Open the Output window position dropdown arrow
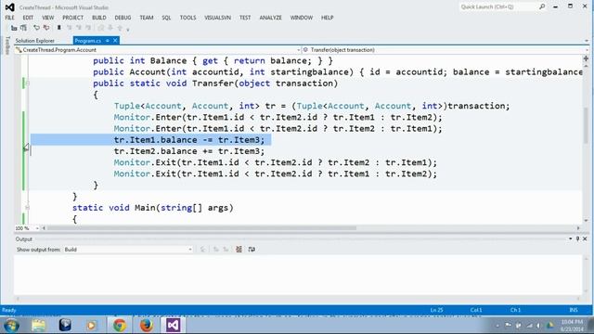The image size is (594, 334). click(x=571, y=239)
